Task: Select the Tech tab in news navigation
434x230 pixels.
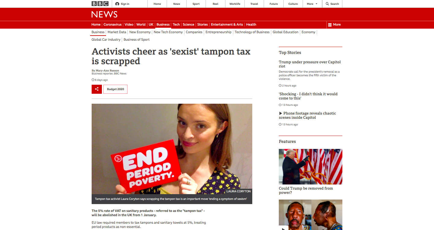Action: pos(176,25)
